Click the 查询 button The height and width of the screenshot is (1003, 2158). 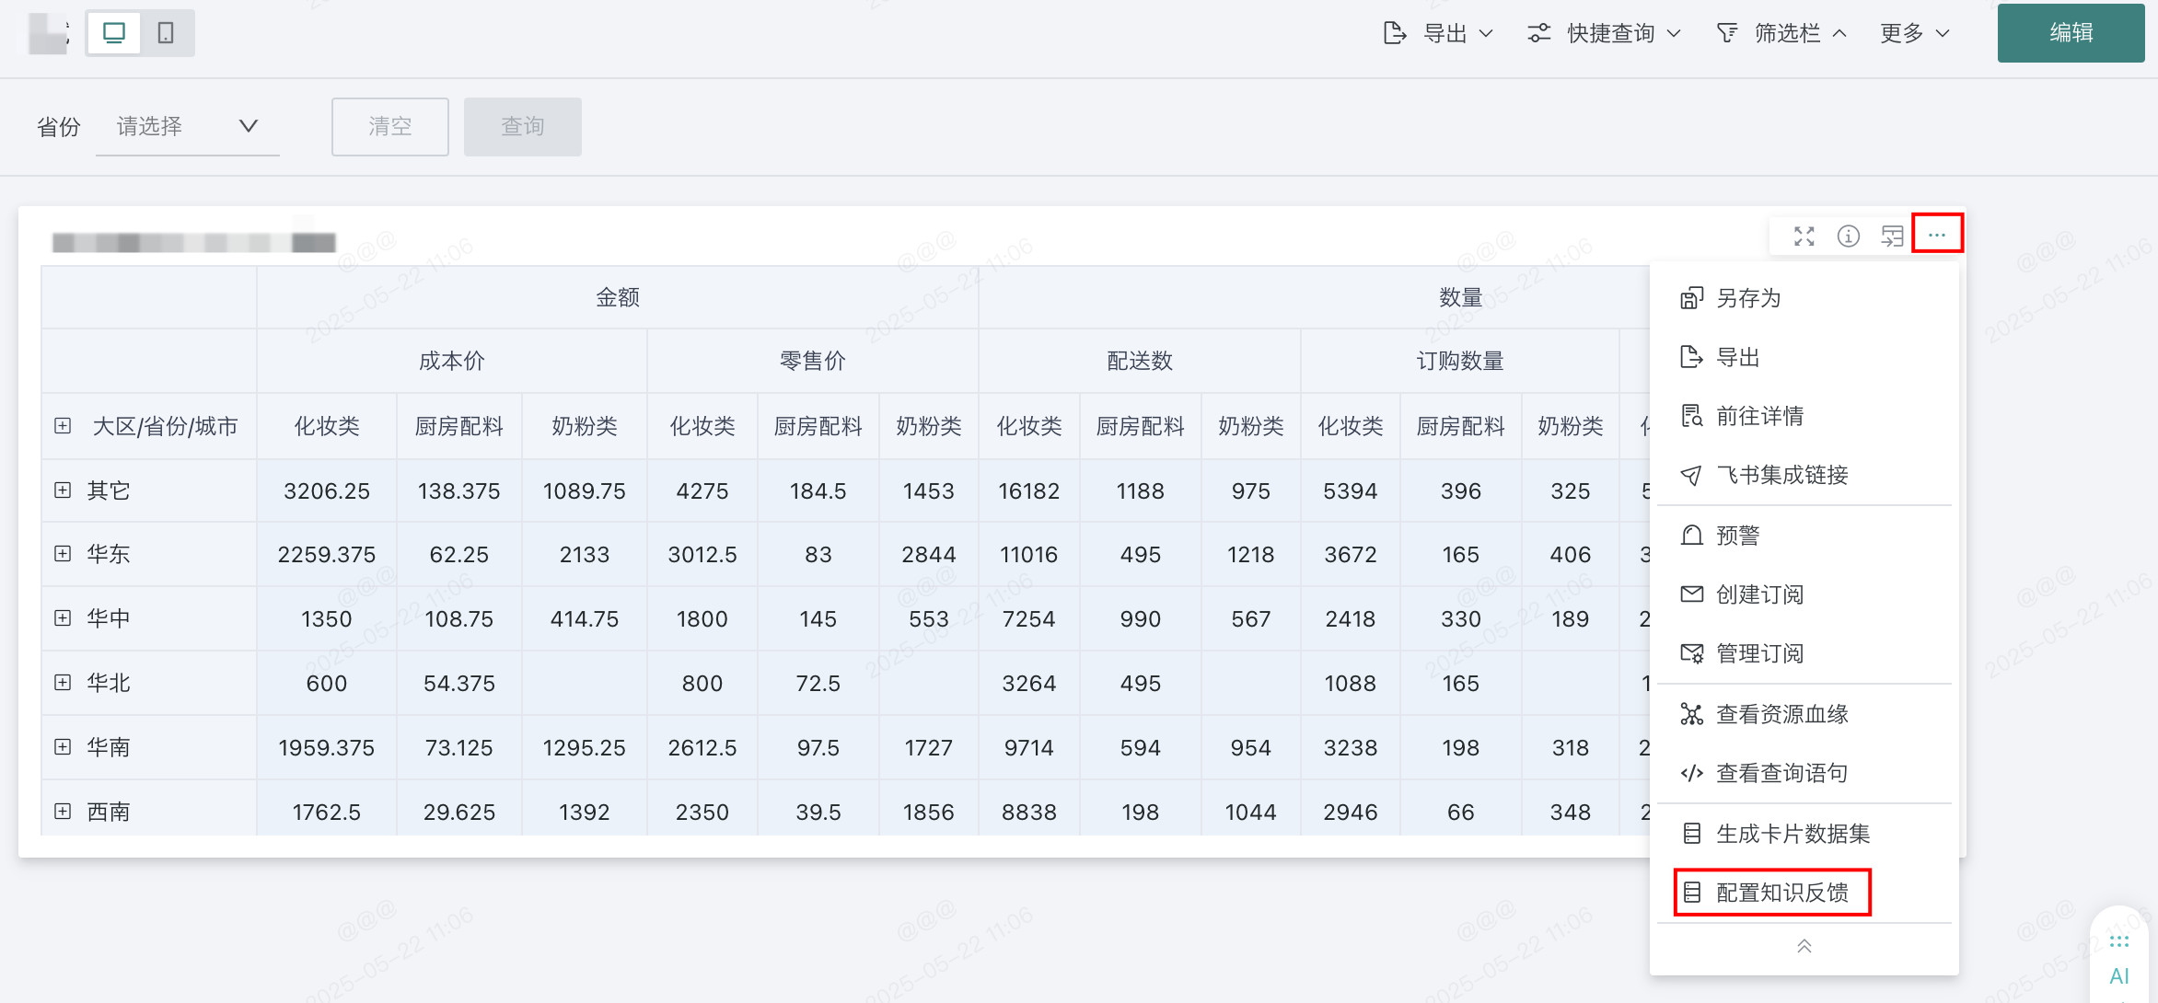(x=523, y=126)
